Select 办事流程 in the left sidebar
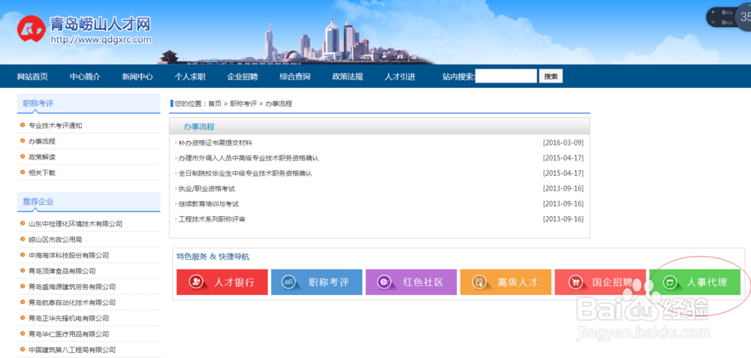The height and width of the screenshot is (358, 751). (x=42, y=141)
